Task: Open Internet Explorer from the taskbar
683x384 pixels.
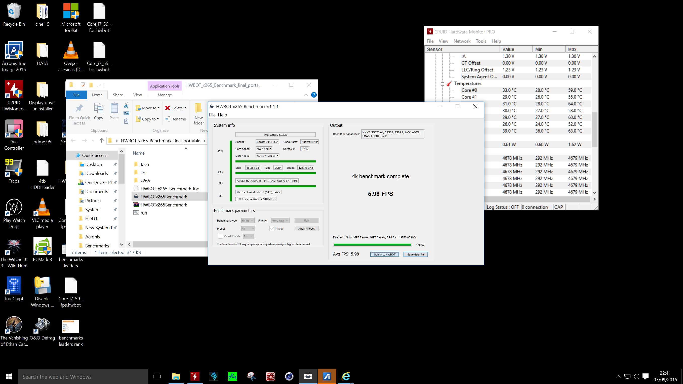Action: tap(346, 376)
